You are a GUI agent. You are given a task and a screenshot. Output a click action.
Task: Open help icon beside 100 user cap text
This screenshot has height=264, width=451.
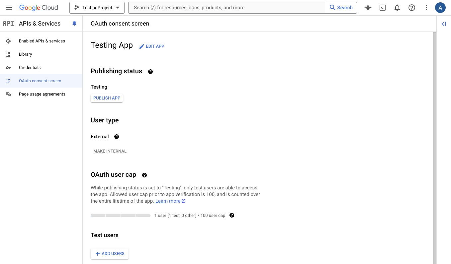click(x=232, y=215)
